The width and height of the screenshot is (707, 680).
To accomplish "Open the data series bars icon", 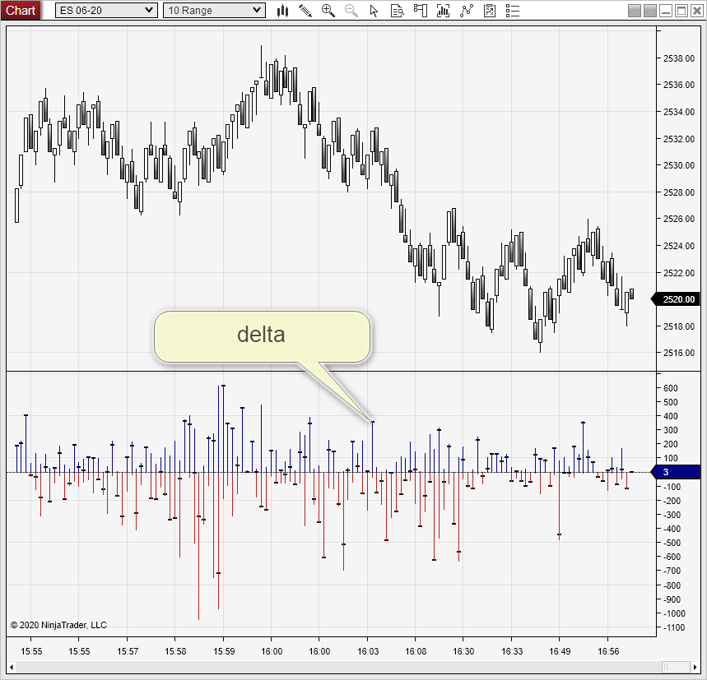I will pos(444,11).
